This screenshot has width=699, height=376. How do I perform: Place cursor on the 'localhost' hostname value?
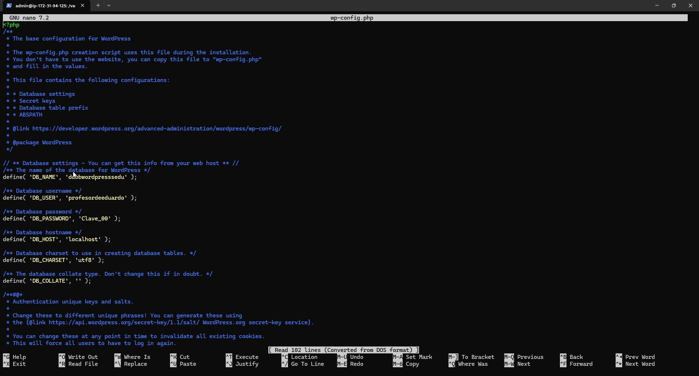(83, 239)
